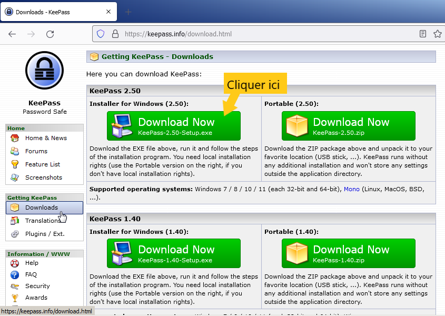Click the KeePass 2.50 section heading
The height and width of the screenshot is (316, 445).
(115, 91)
